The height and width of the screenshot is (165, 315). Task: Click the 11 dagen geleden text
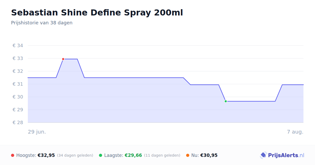(x=162, y=155)
